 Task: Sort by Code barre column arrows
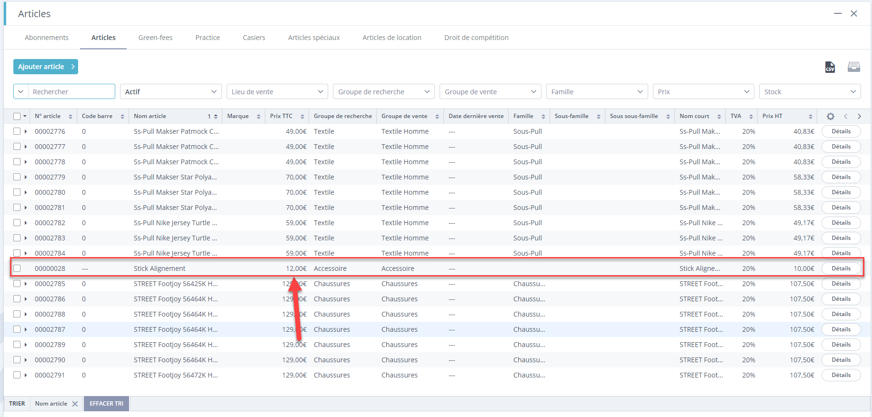(122, 117)
